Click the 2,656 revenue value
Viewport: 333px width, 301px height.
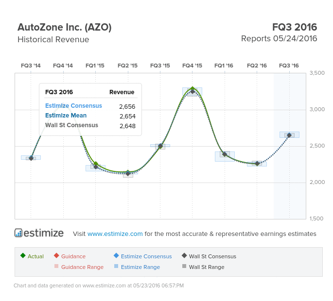(127, 106)
